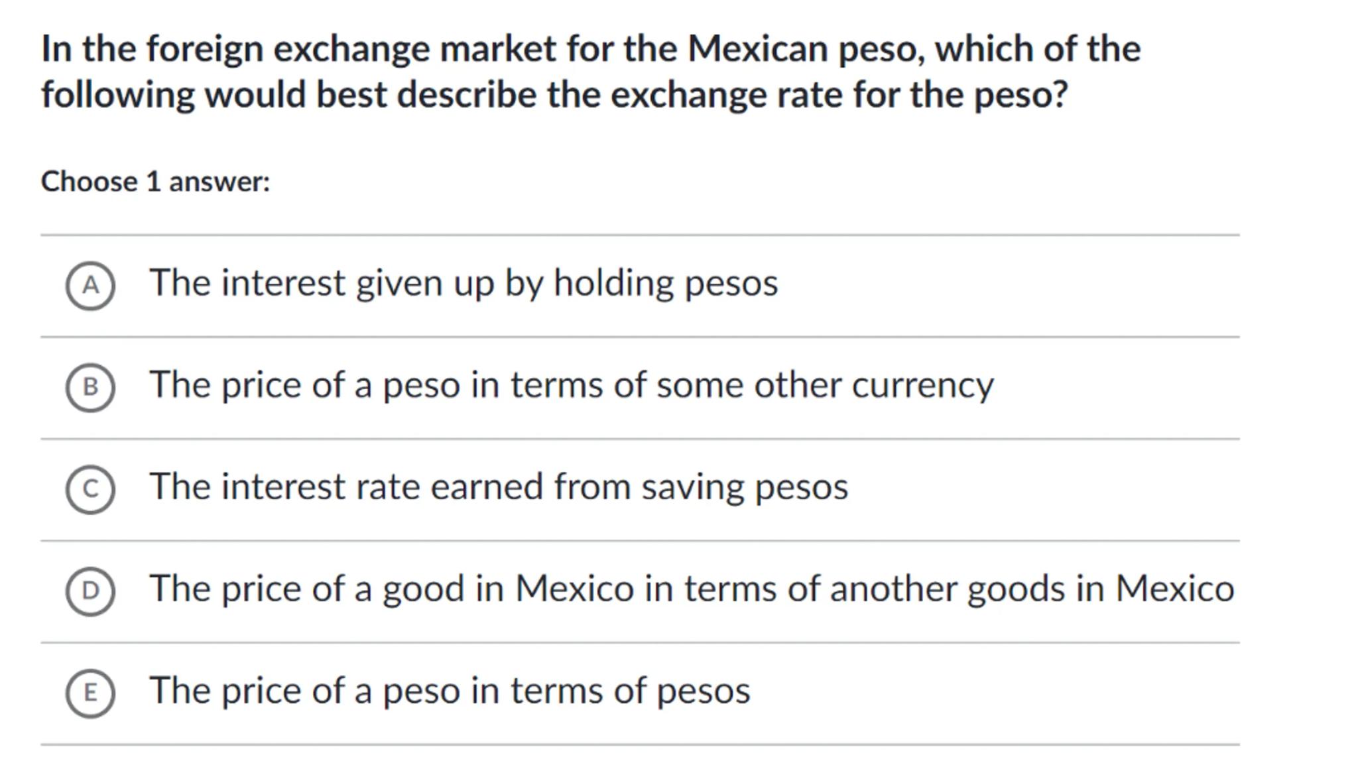Click the question's first line about foreign exchange market
The width and height of the screenshot is (1358, 769).
pos(590,49)
